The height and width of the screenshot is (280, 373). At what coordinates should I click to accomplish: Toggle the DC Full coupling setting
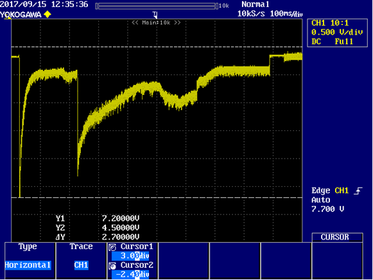point(332,42)
